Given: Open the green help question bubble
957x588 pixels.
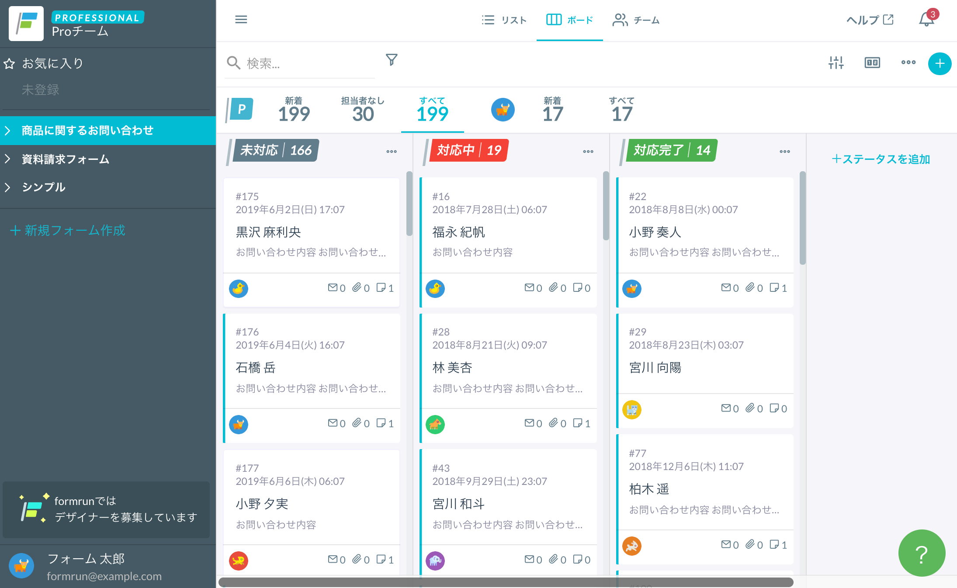Looking at the screenshot, I should 922,553.
